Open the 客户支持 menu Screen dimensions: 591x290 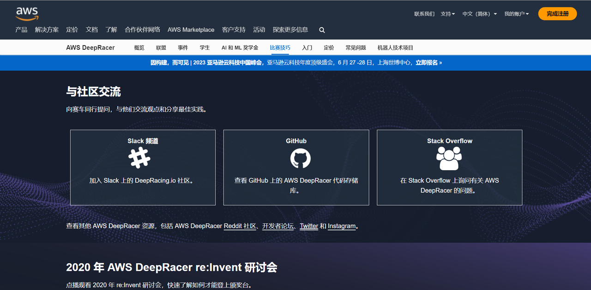point(234,30)
